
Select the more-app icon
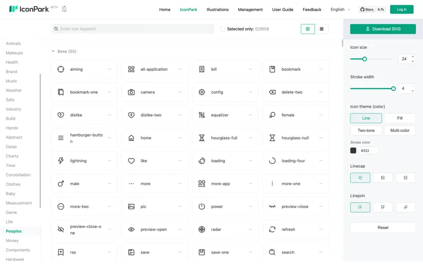coord(202,184)
